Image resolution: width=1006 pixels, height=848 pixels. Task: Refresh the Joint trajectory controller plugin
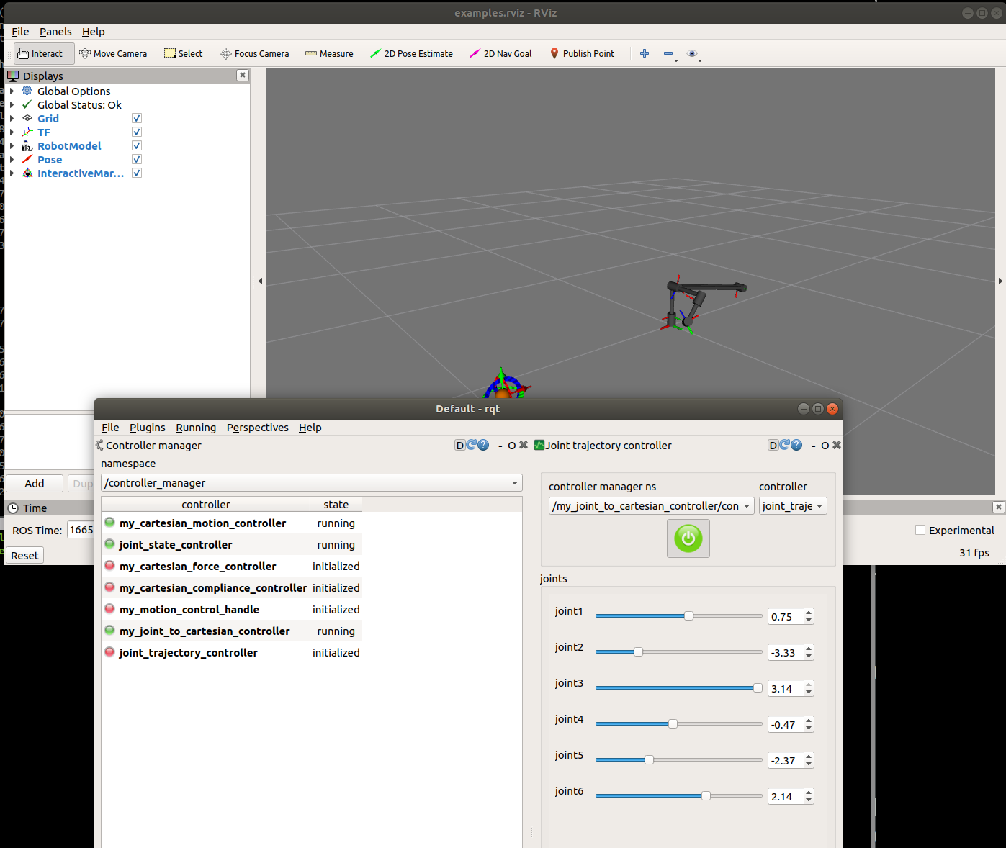785,445
